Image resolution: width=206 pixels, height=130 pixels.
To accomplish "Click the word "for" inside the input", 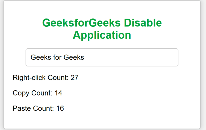I will pyautogui.click(x=57, y=57).
